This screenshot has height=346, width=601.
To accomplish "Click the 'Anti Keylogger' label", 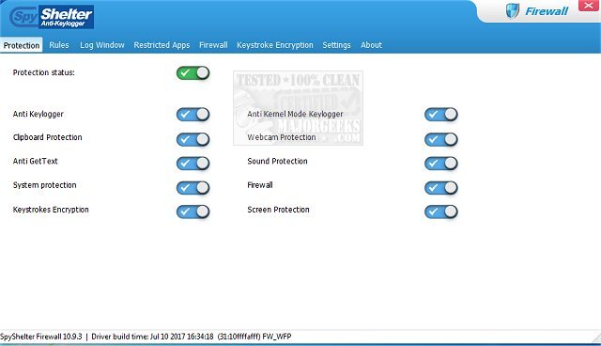I will tap(39, 115).
